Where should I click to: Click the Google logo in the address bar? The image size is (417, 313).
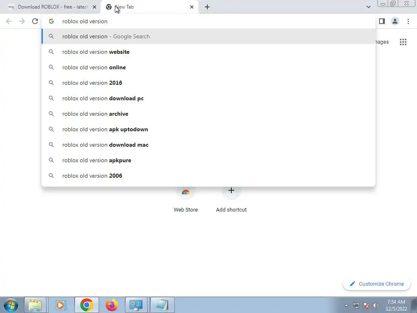point(51,21)
